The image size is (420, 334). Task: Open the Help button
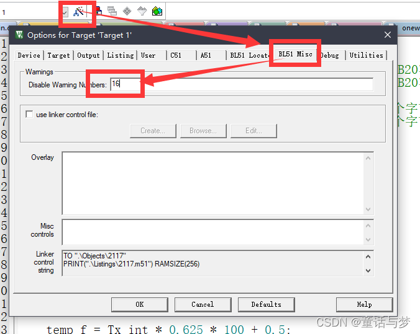tap(364, 305)
